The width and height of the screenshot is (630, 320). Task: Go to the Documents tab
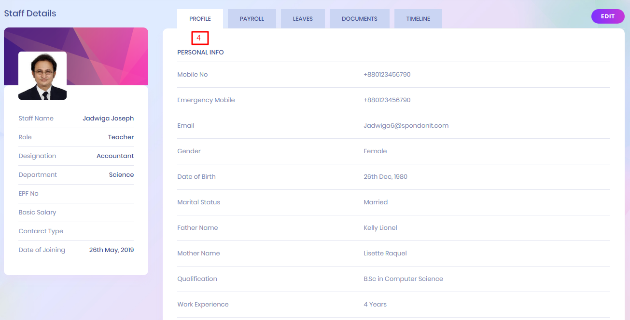pos(359,19)
